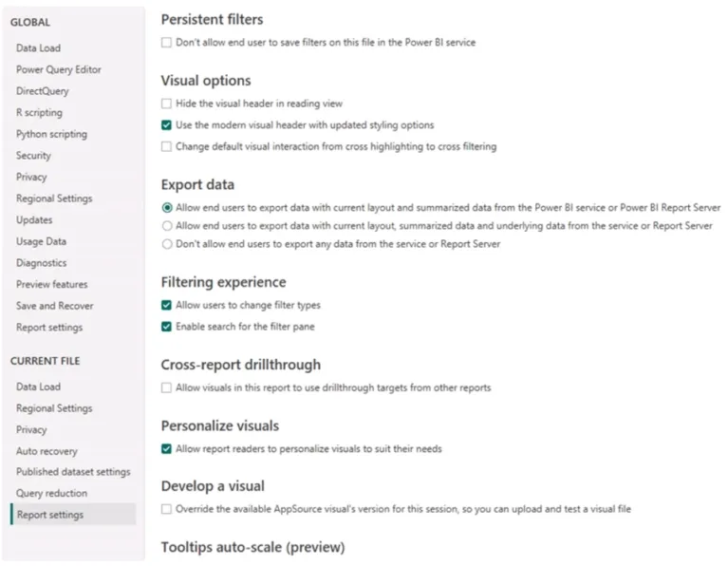Enable cross filtering default visual interaction checkbox

point(166,147)
